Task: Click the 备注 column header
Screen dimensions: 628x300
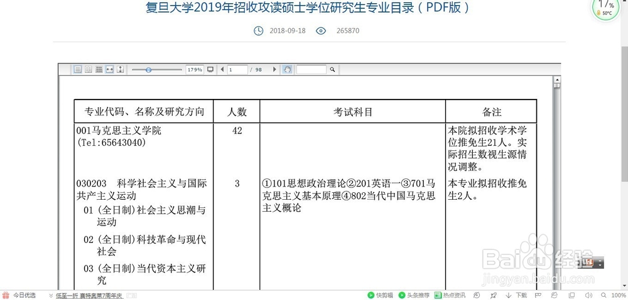Action: pyautogui.click(x=492, y=112)
